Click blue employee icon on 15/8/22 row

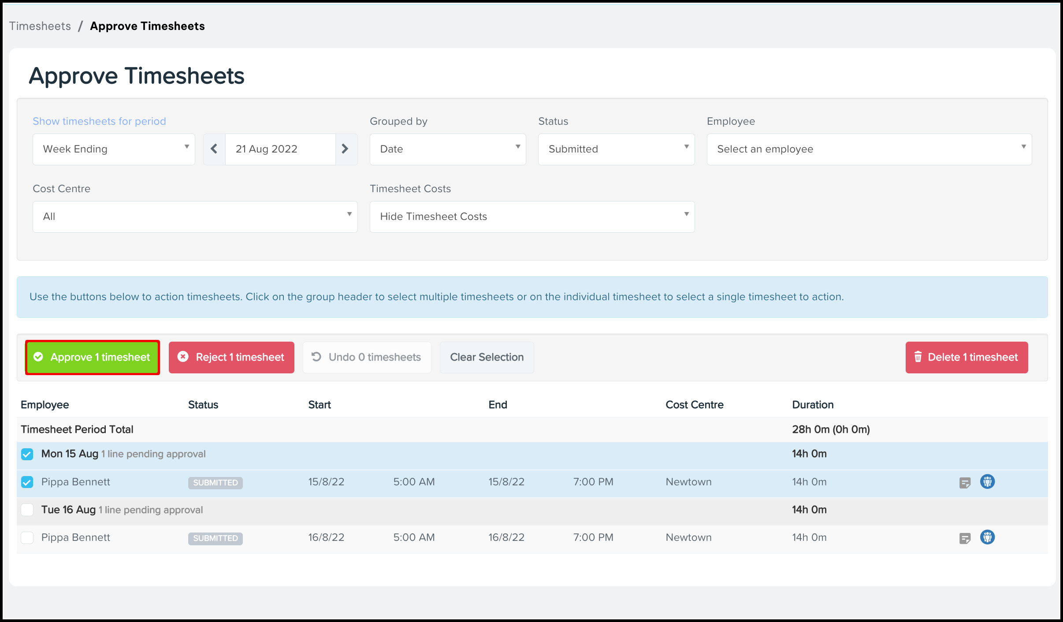[987, 482]
